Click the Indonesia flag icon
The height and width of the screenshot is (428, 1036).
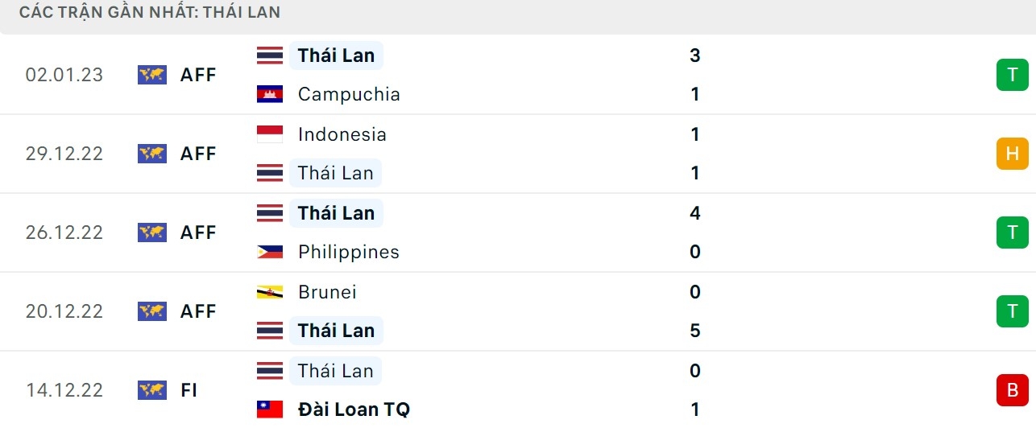(x=270, y=134)
